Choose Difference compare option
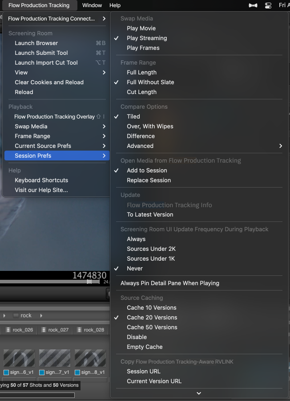The image size is (290, 401). (199, 136)
